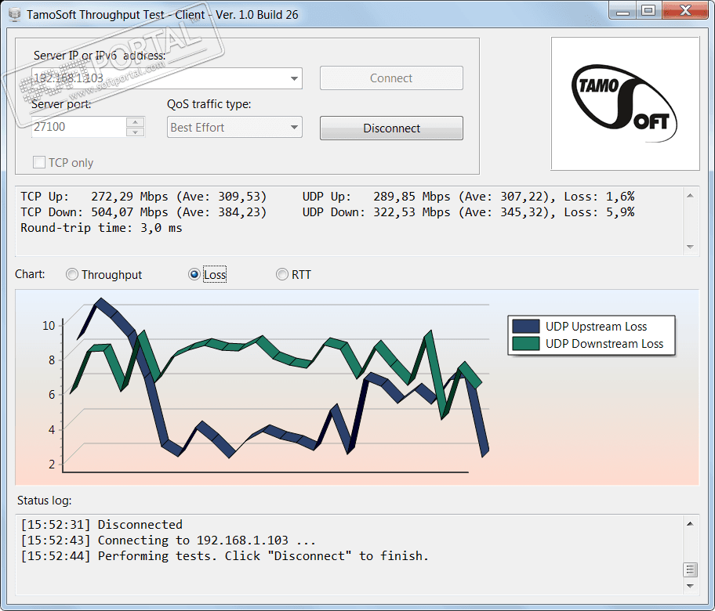This screenshot has height=611, width=715.
Task: Click the '[15:52:31] Disconnected' log entry
Action: click(102, 524)
